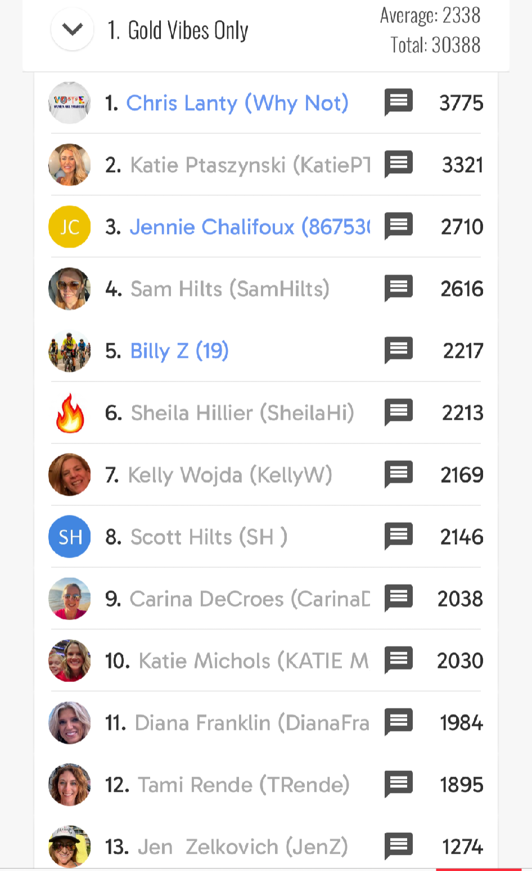
Task: Click the yellow JC avatar
Action: click(x=70, y=227)
